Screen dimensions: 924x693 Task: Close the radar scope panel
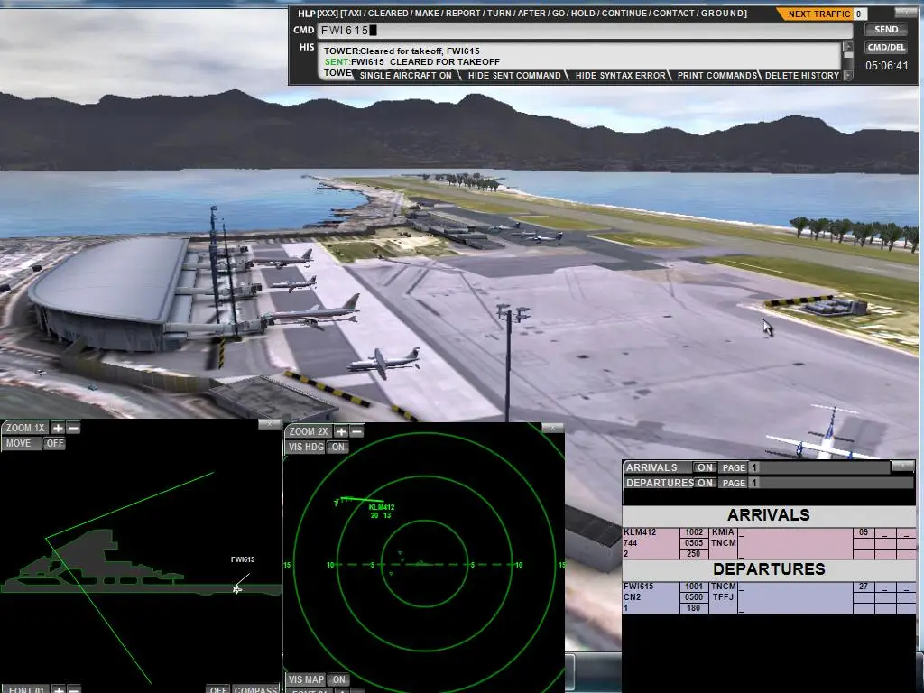(552, 427)
